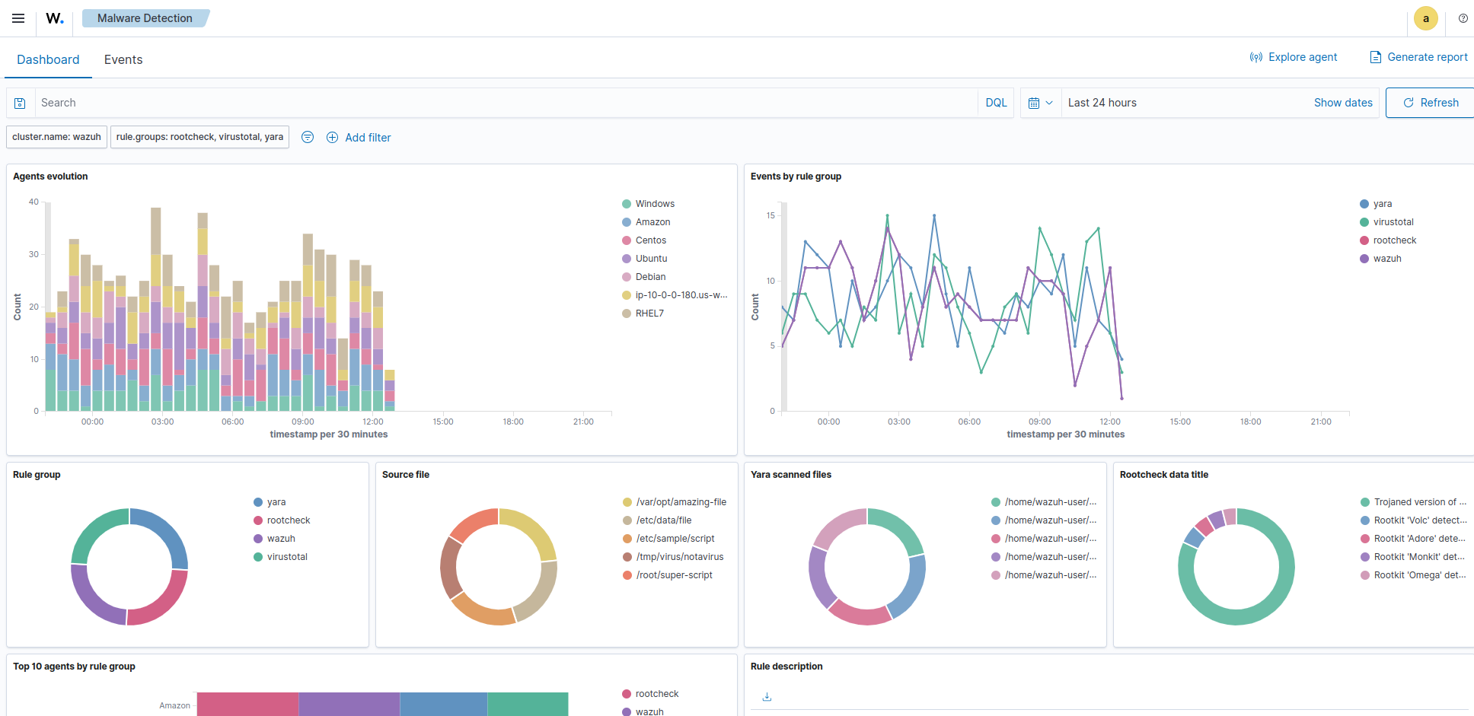Click the Wazuh logo home icon
Screen dimensions: 1474x716
click(55, 18)
